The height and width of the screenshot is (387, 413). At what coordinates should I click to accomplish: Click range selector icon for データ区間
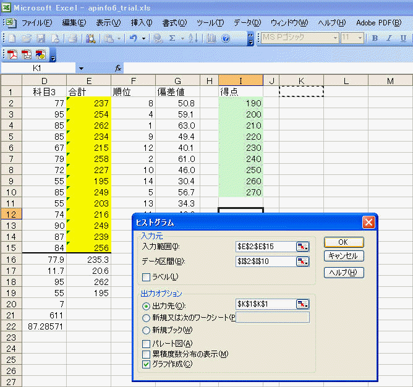[x=302, y=261]
